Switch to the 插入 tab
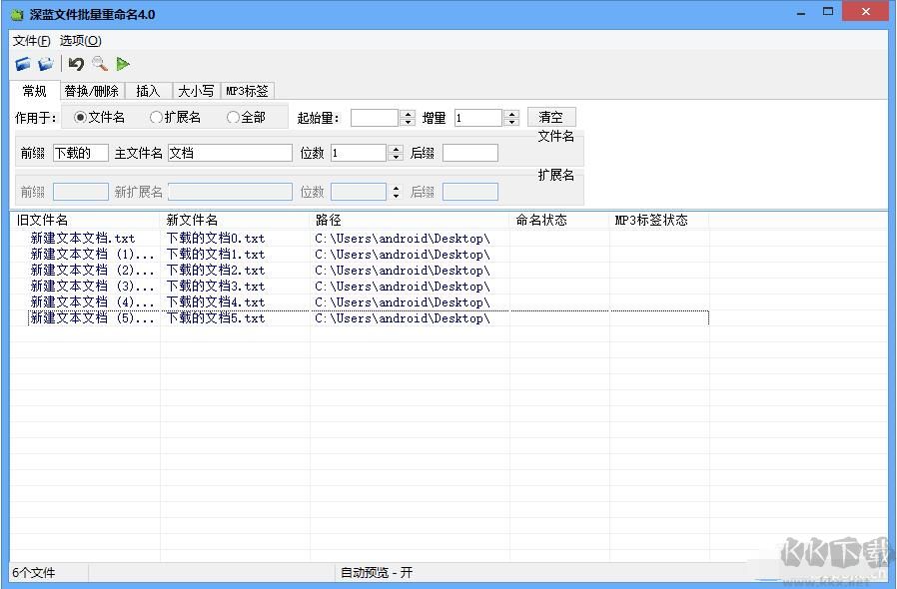The height and width of the screenshot is (589, 897). 148,91
